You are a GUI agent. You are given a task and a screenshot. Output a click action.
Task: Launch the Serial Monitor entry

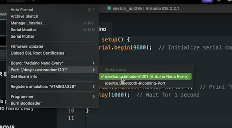pyautogui.click(x=53, y=30)
